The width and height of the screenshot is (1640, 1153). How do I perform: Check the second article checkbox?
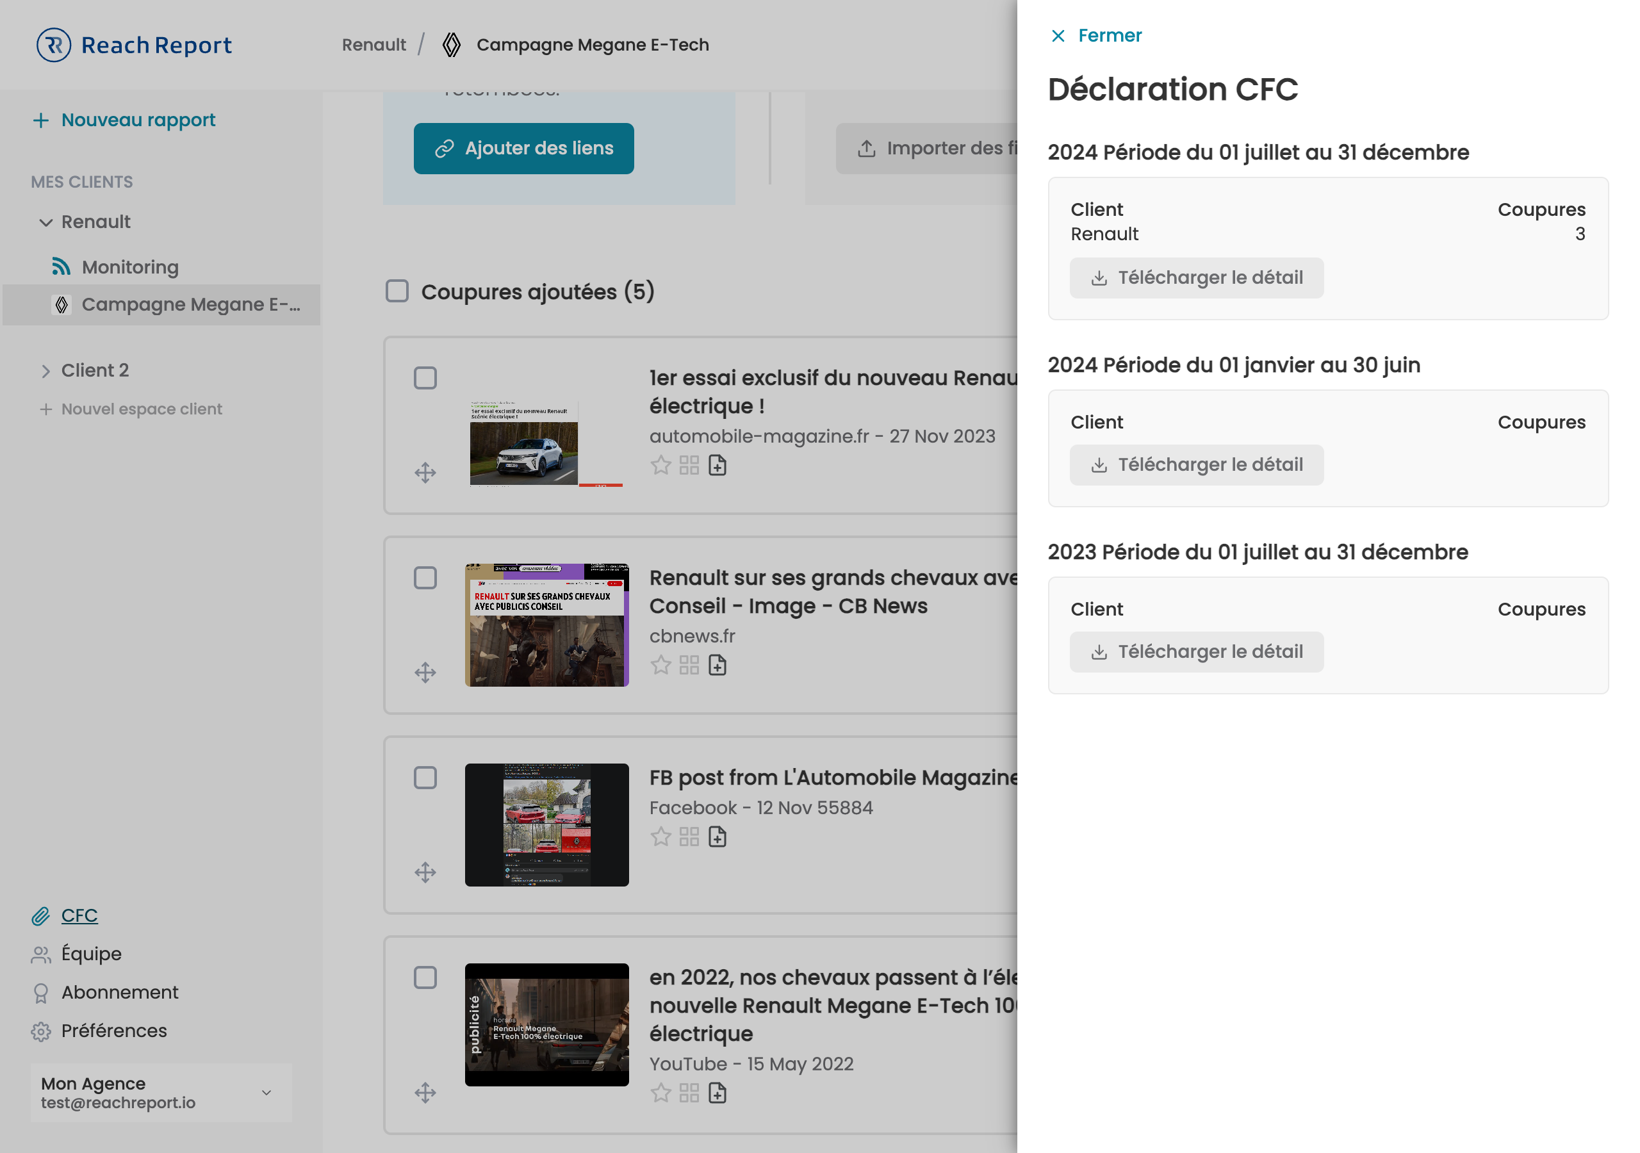click(425, 576)
